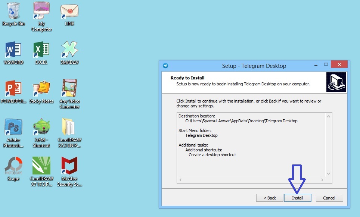This screenshot has height=217, width=360.
Task: Click the 'Setup - Telegram Desktop' title text
Action: 254,66
